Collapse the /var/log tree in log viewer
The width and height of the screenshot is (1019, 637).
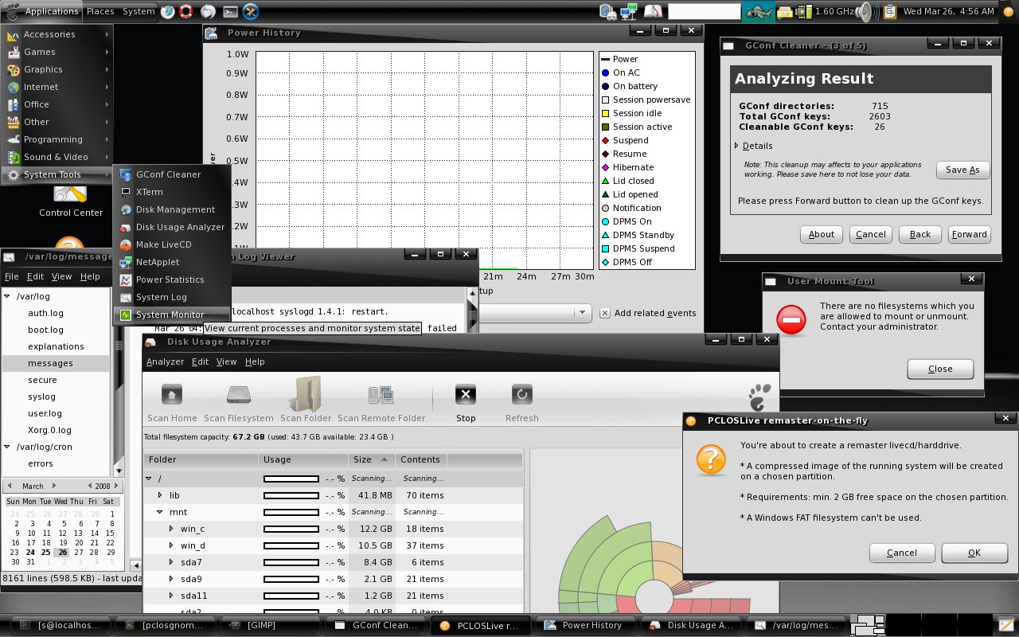[7, 296]
